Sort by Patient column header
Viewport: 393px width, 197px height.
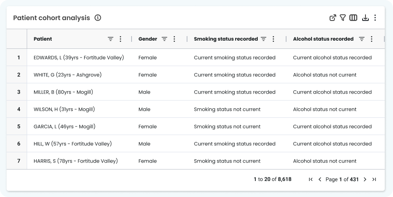pos(43,39)
